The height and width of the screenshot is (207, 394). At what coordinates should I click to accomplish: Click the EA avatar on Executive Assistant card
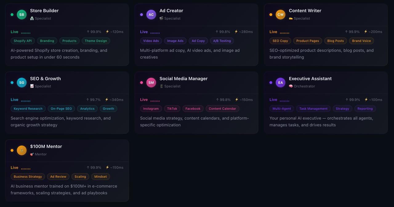point(280,82)
